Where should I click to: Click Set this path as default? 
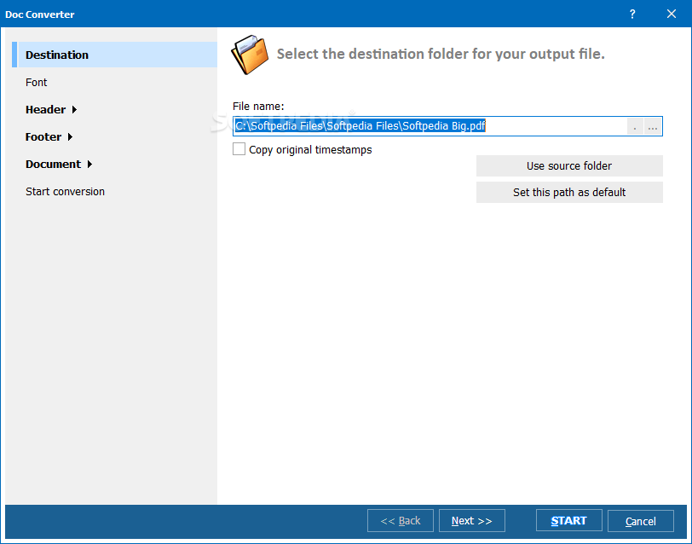coord(569,193)
